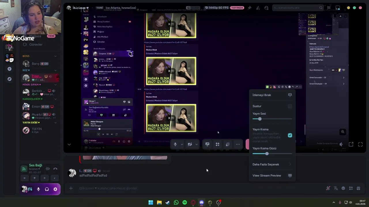Viewport: 369px width, 207px height.
Task: Open activities button in call controls
Action: [x=218, y=144]
